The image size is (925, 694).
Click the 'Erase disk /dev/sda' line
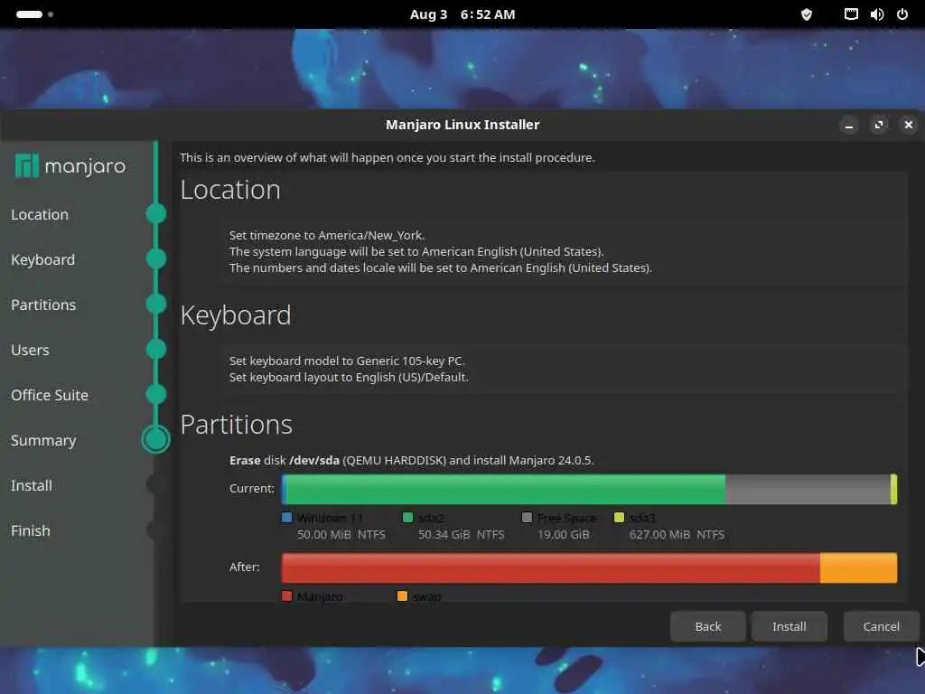(411, 460)
